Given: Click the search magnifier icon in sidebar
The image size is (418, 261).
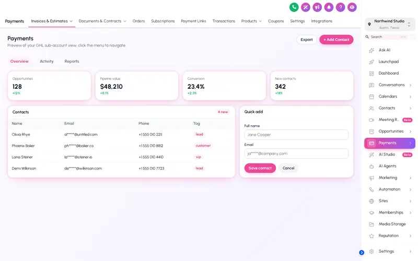Looking at the screenshot, I should pos(367,37).
